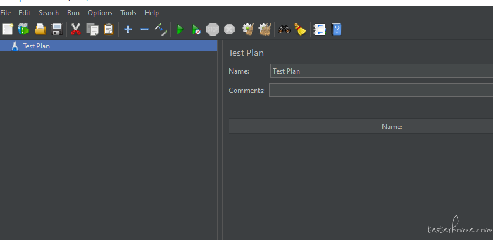Image resolution: width=493 pixels, height=240 pixels.
Task: Click the Toggle enable/disable icon
Action: tap(161, 29)
